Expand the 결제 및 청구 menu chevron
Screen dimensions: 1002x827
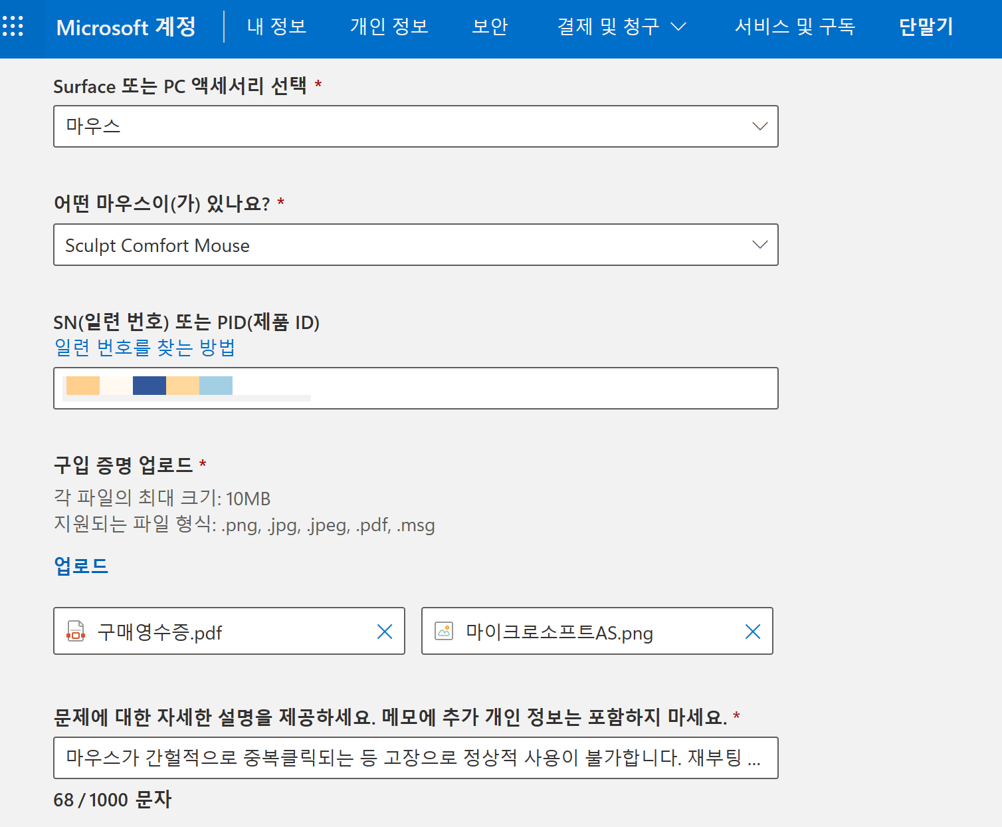point(678,27)
